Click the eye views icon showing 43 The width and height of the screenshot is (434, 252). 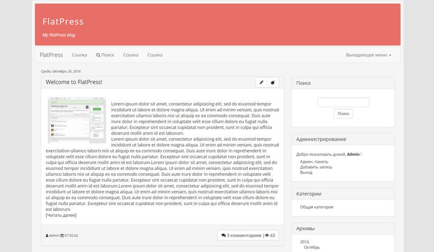click(267, 235)
